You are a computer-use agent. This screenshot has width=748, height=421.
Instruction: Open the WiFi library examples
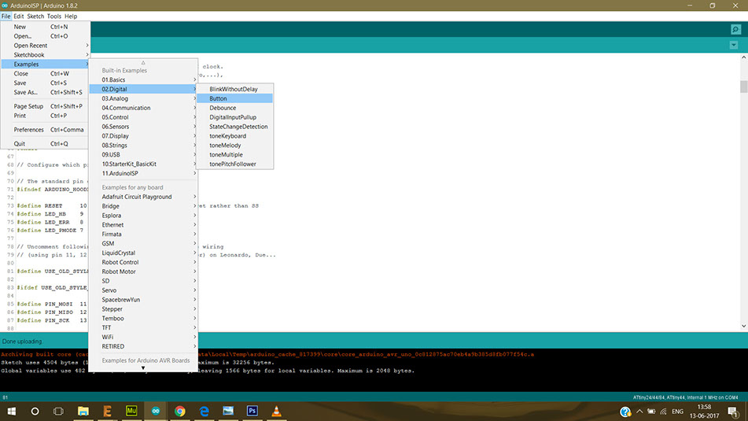pos(143,337)
